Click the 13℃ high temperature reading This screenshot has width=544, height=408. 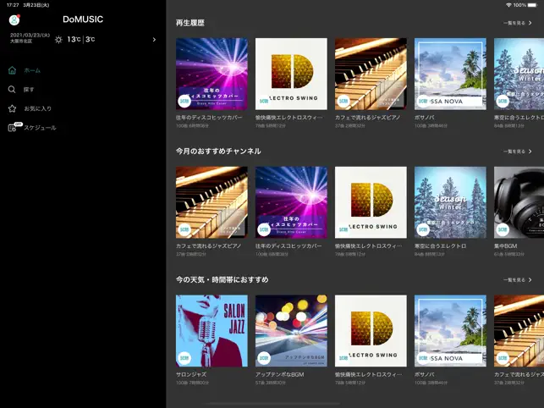[74, 40]
